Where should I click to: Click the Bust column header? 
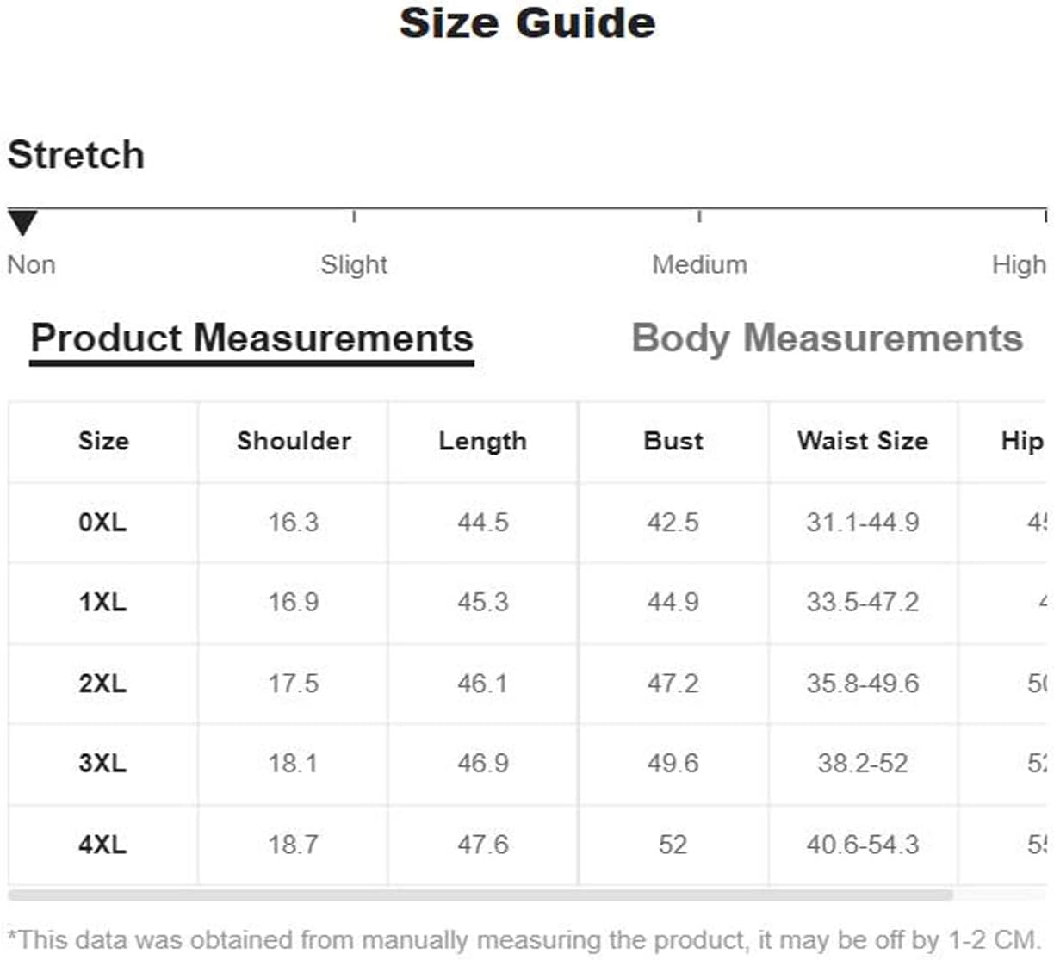coord(673,441)
